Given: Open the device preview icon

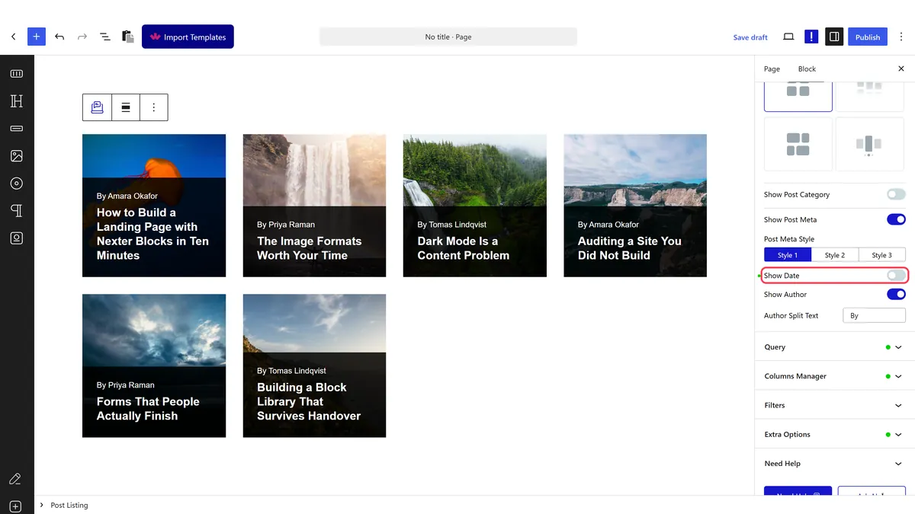Looking at the screenshot, I should click(788, 37).
